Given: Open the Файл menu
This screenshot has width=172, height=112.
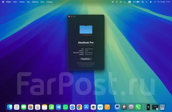Looking at the screenshot, I should (15, 2).
